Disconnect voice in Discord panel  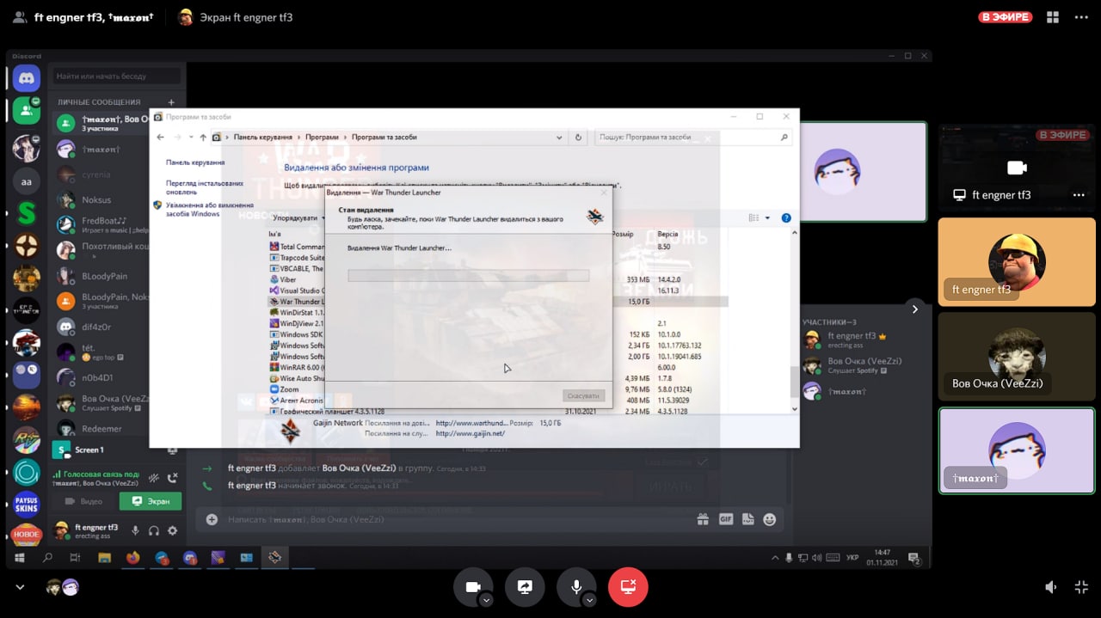click(172, 478)
